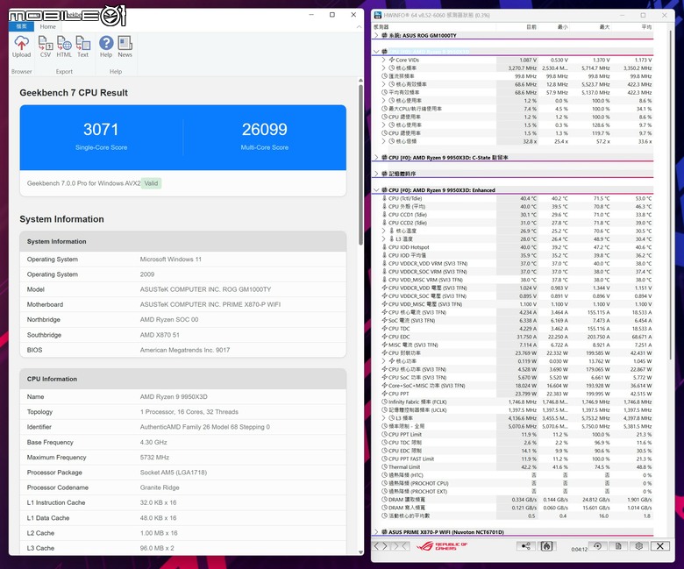This screenshot has width=684, height=569.
Task: Click the Motherboard PRIME X870-P WIFI value
Action: [210, 304]
